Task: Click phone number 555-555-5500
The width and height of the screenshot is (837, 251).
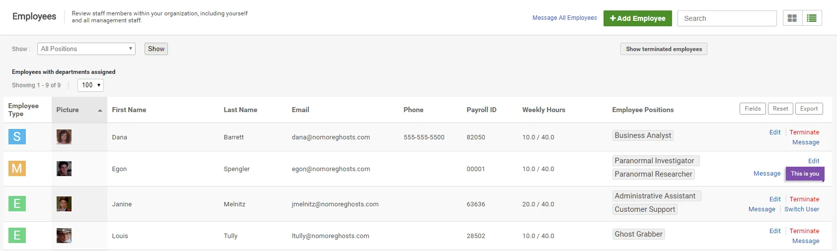Action: (424, 137)
